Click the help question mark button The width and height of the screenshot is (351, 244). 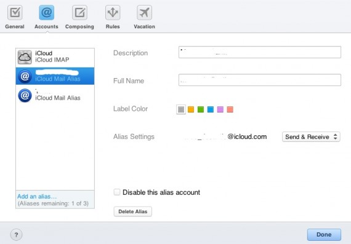[x=16, y=235]
